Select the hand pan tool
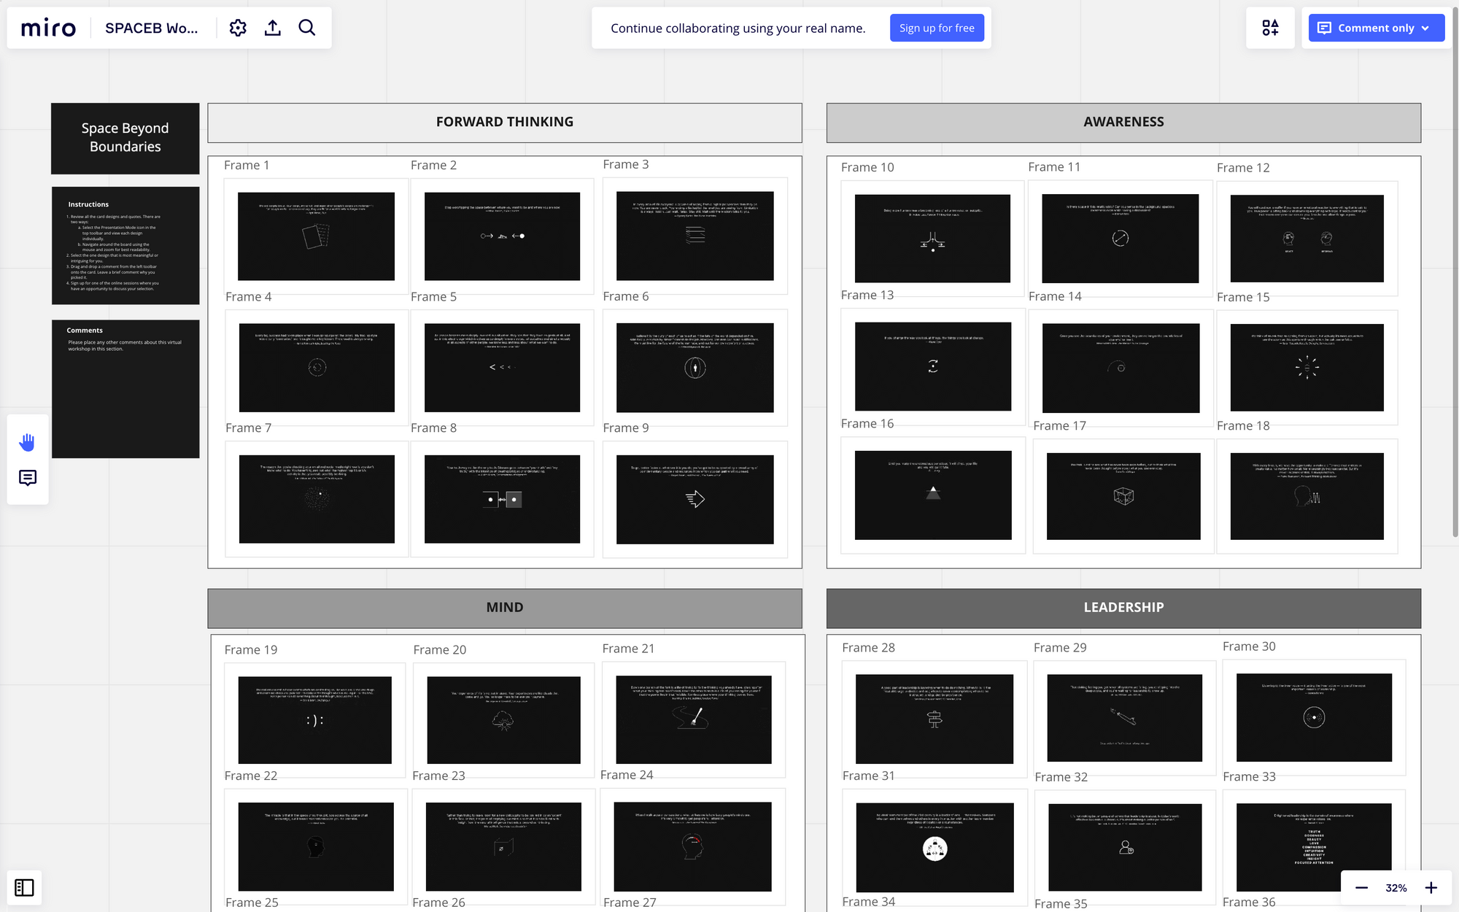1459x912 pixels. click(28, 442)
